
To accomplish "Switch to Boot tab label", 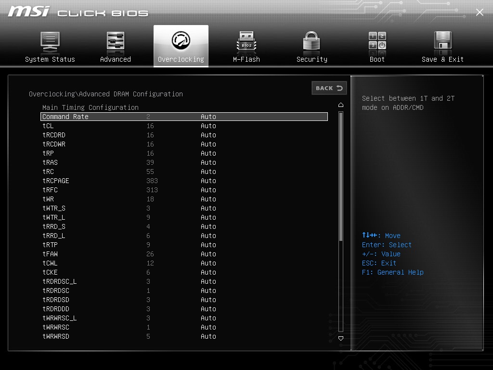I will tap(377, 59).
